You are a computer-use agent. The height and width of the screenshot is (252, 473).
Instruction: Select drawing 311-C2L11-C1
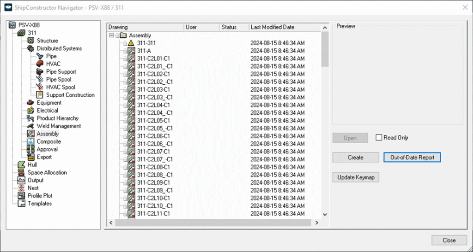(153, 214)
